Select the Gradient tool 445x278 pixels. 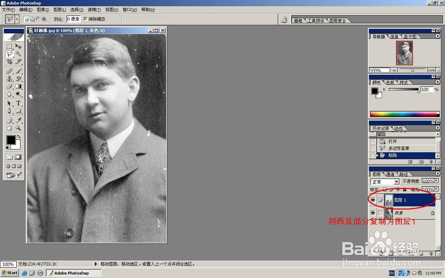click(18, 86)
